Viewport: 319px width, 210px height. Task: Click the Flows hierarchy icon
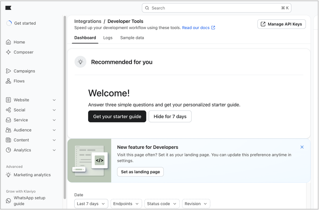coord(8,81)
